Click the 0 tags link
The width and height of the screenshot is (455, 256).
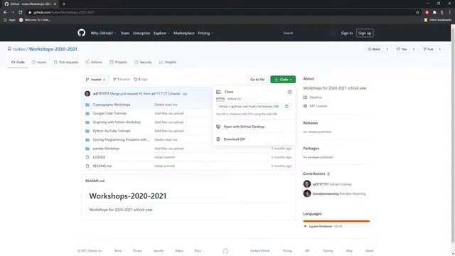click(141, 79)
